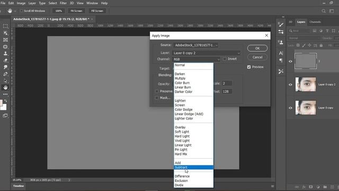Open the Edit Toolbar three-dots menu
This screenshot has width=339, height=191.
click(5, 94)
